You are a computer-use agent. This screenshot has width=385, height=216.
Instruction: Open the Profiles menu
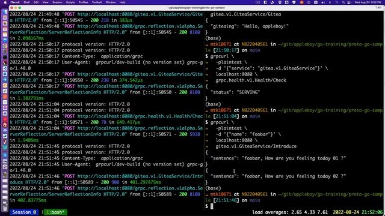83,2
